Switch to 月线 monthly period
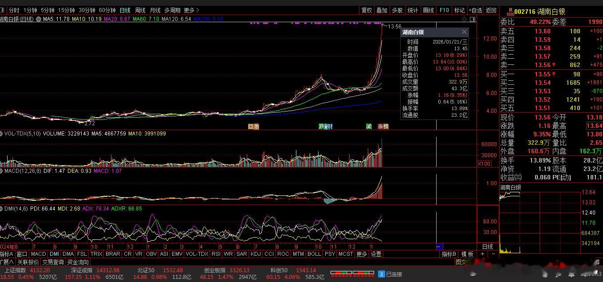603x282 pixels. point(155,10)
